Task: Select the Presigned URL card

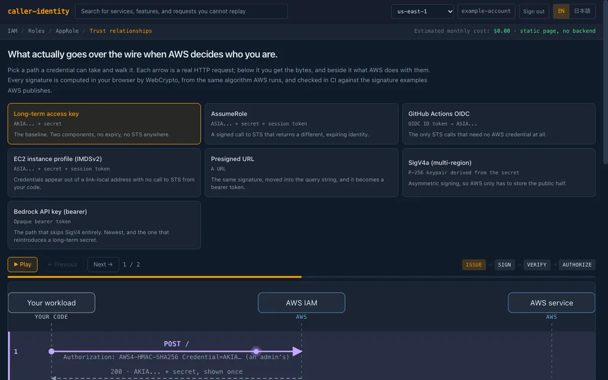Action: [301, 172]
